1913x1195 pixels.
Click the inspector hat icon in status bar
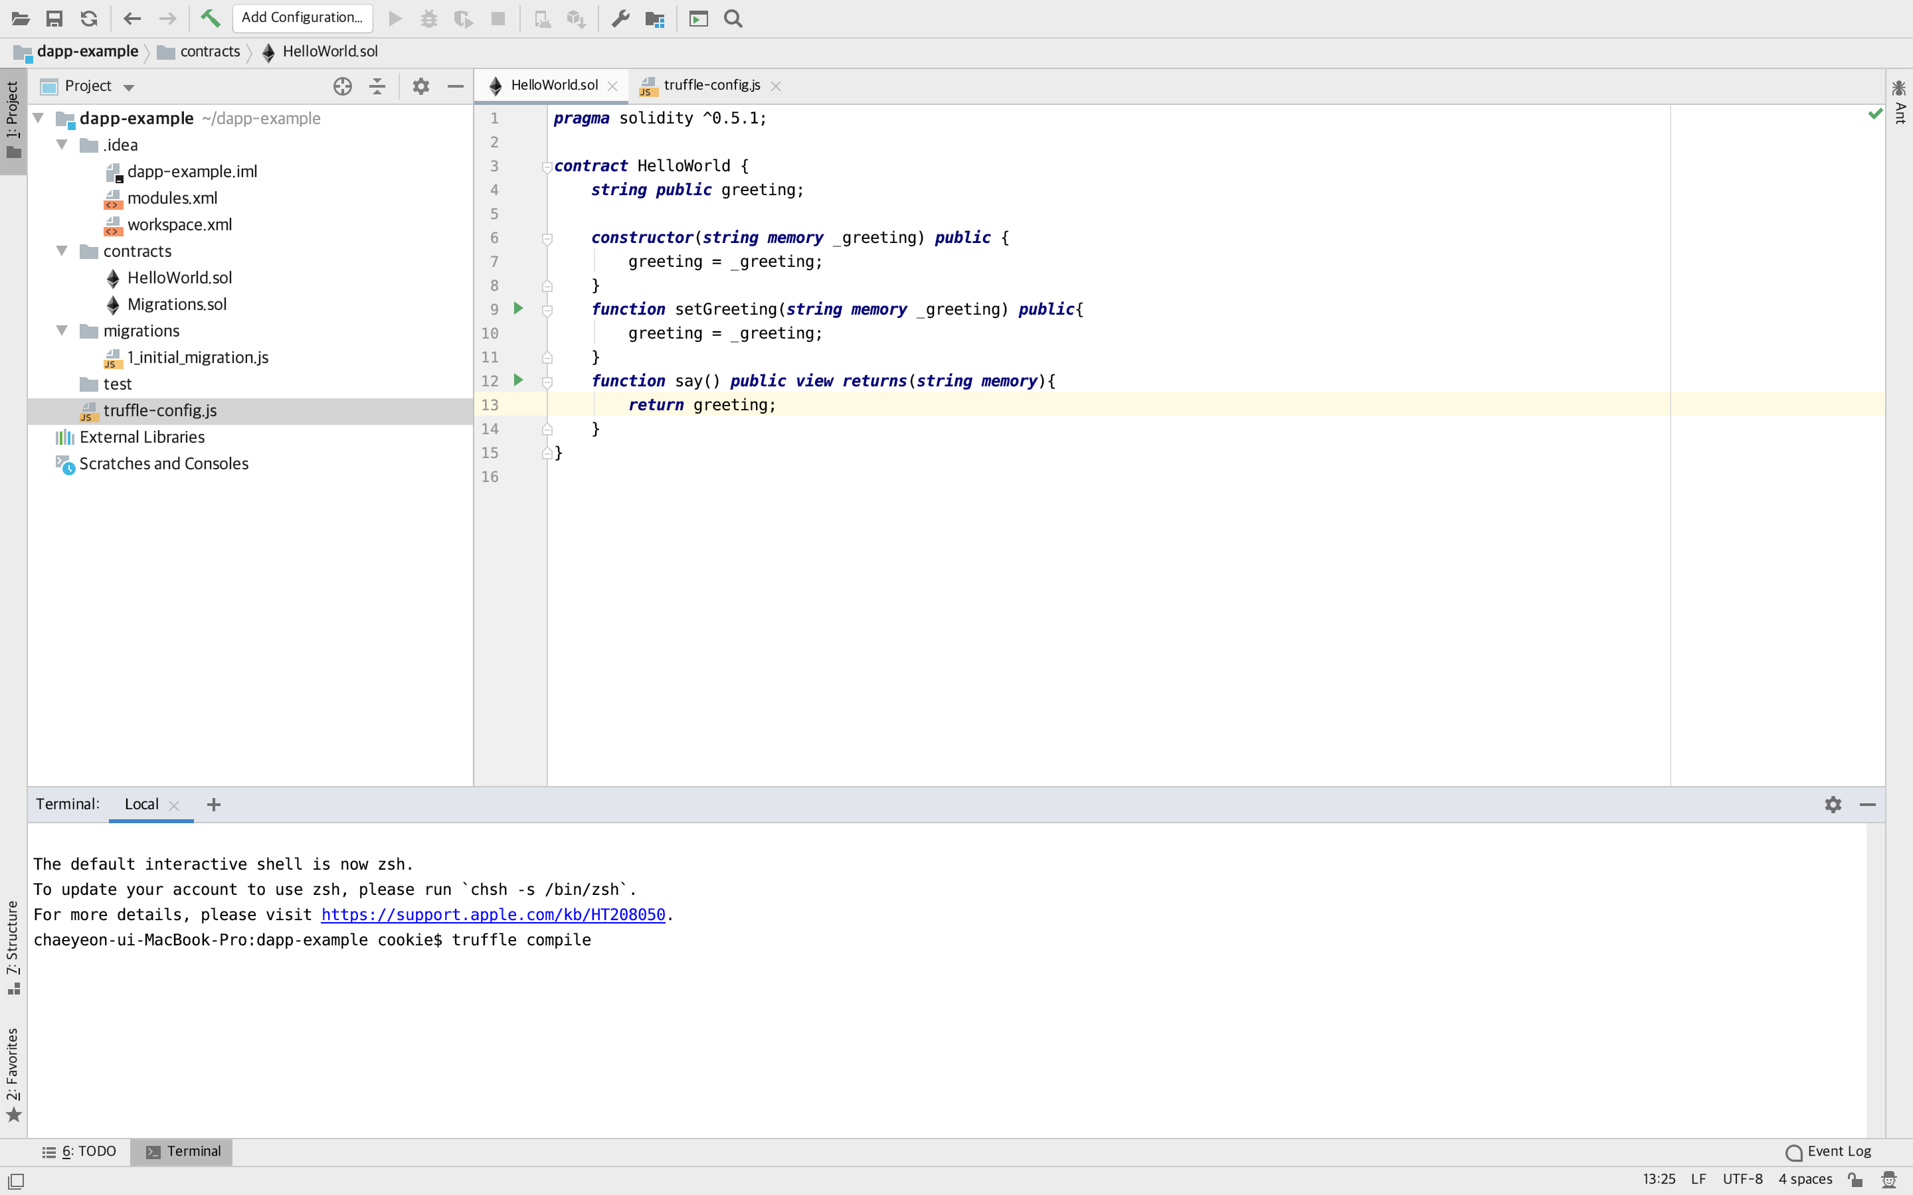click(1889, 1179)
